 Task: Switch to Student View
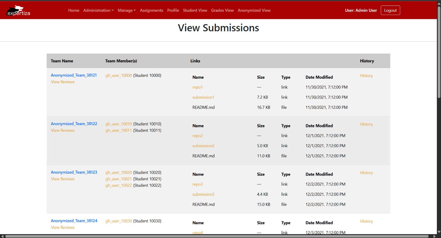pos(195,10)
